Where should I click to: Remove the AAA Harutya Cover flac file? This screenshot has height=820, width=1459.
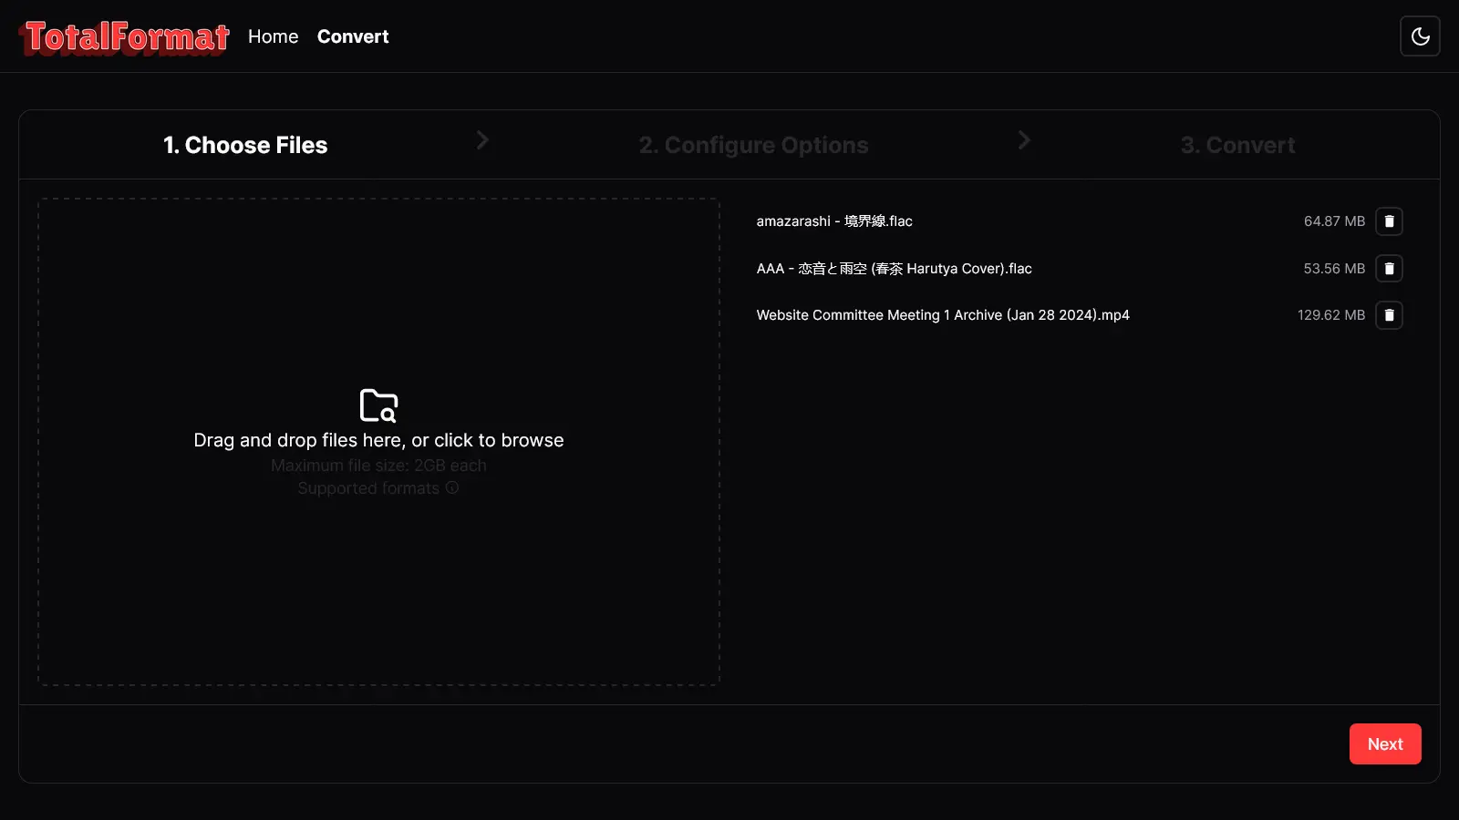(x=1389, y=269)
